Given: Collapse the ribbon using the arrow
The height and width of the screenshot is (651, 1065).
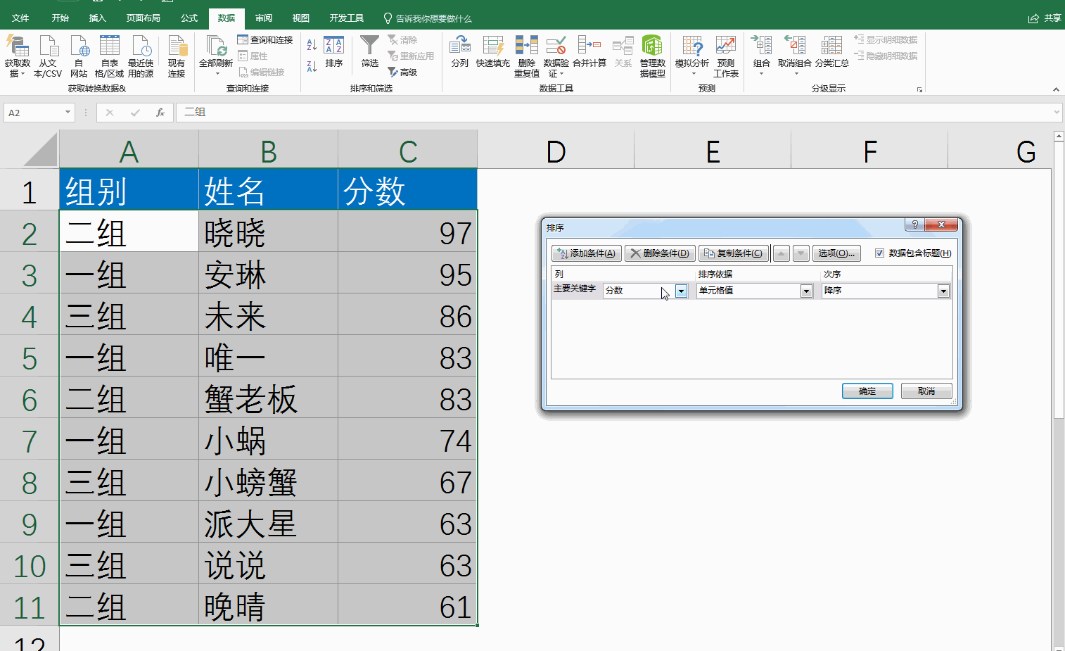Looking at the screenshot, I should click(1056, 89).
